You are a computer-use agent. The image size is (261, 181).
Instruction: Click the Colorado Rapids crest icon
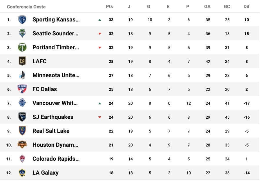tap(22, 159)
